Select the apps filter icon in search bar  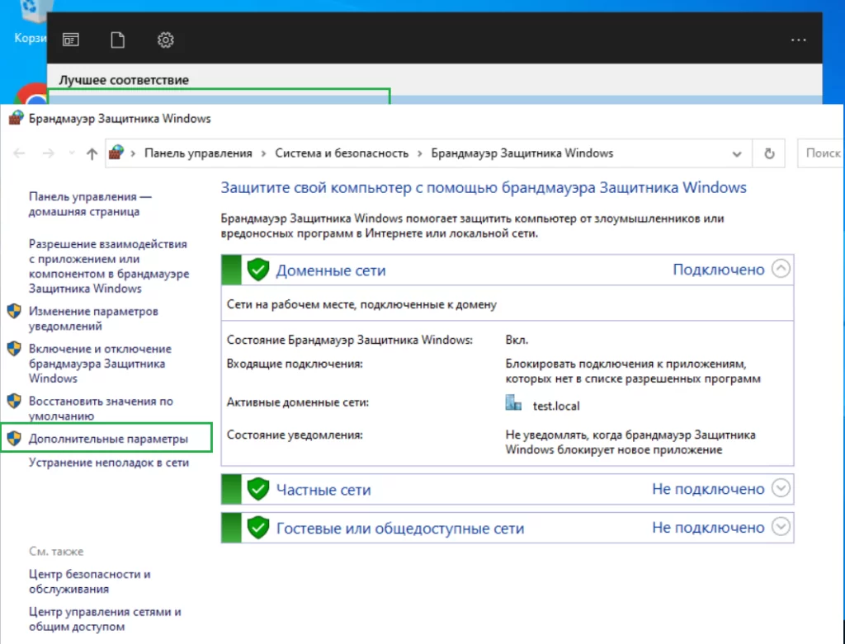pyautogui.click(x=71, y=40)
